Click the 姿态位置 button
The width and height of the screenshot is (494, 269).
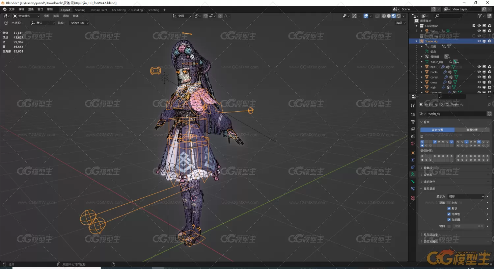tap(437, 130)
